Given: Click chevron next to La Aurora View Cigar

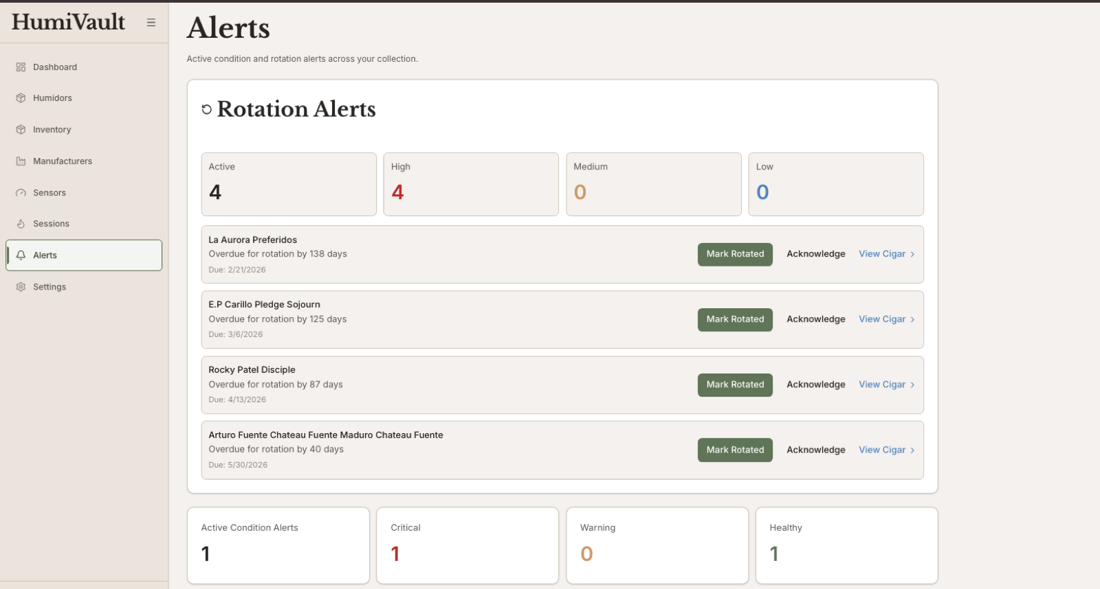Looking at the screenshot, I should [x=912, y=254].
